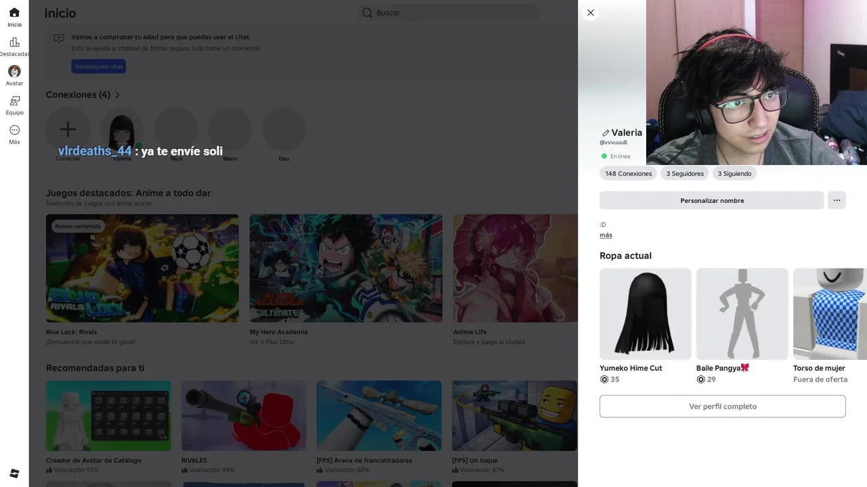Click 'Valoración 88%' rating text
Viewport: 867px width, 487px height.
pyautogui.click(x=347, y=470)
